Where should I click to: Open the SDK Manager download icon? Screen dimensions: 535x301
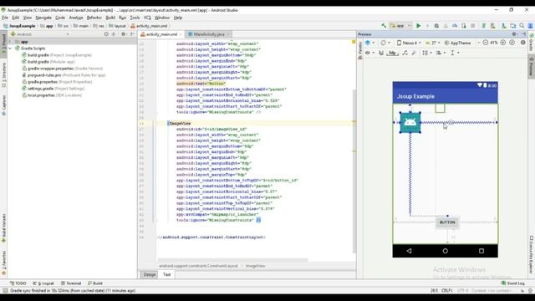pyautogui.click(x=503, y=26)
